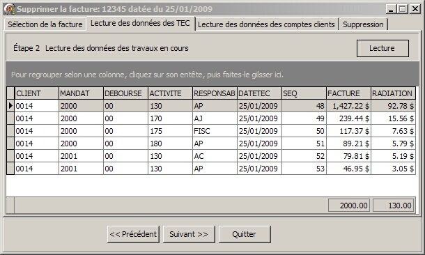
Task: Select activité cell 170
Action: 170,118
